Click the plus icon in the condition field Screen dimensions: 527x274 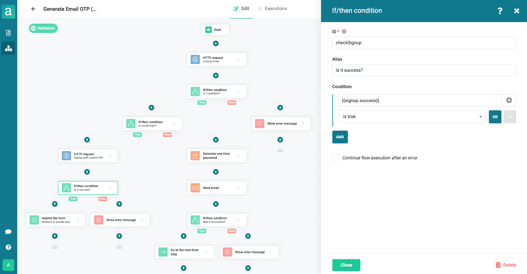click(509, 100)
